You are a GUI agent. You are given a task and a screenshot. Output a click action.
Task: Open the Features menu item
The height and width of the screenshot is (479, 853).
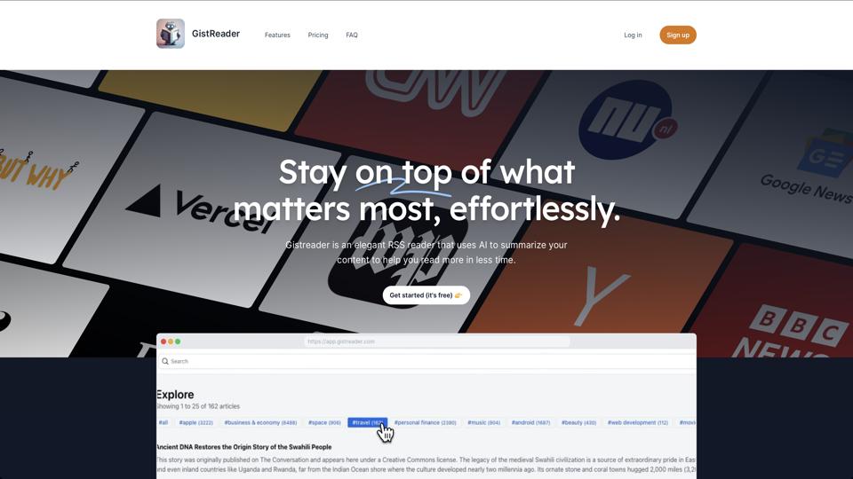[277, 35]
